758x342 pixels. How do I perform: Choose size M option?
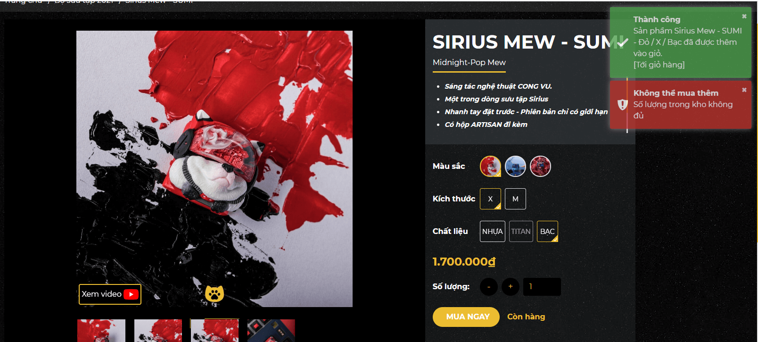pyautogui.click(x=515, y=199)
